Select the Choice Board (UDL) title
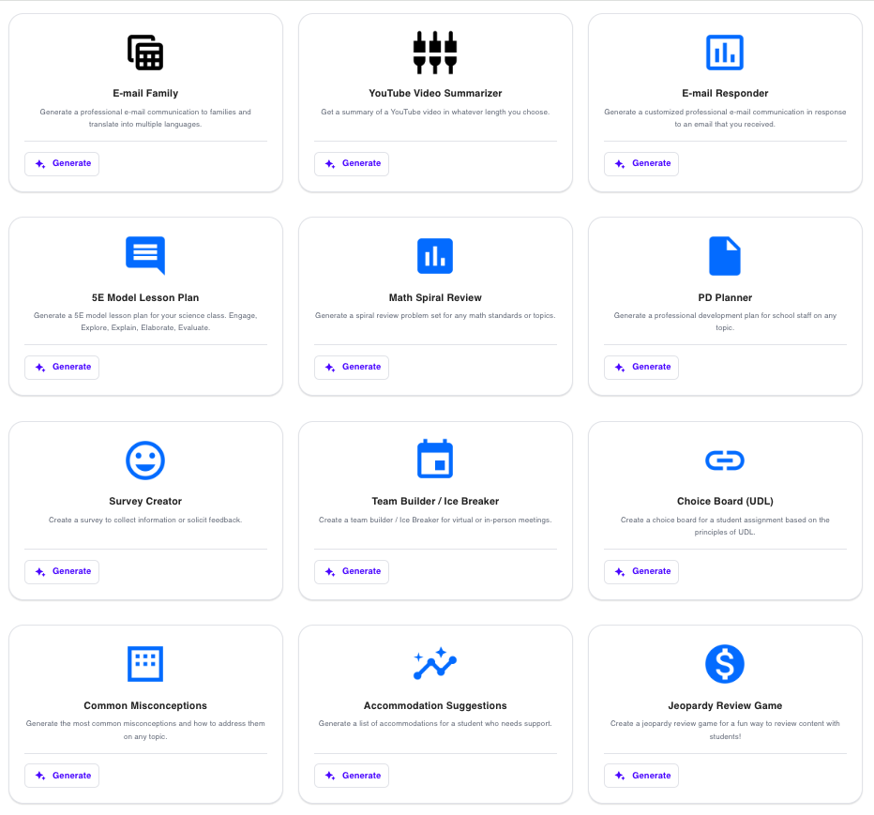Image resolution: width=874 pixels, height=815 pixels. tap(725, 502)
